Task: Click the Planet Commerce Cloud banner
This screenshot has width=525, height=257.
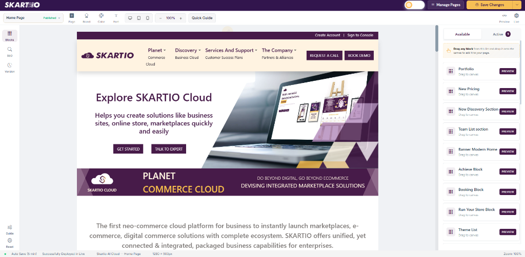Action: tap(228, 182)
